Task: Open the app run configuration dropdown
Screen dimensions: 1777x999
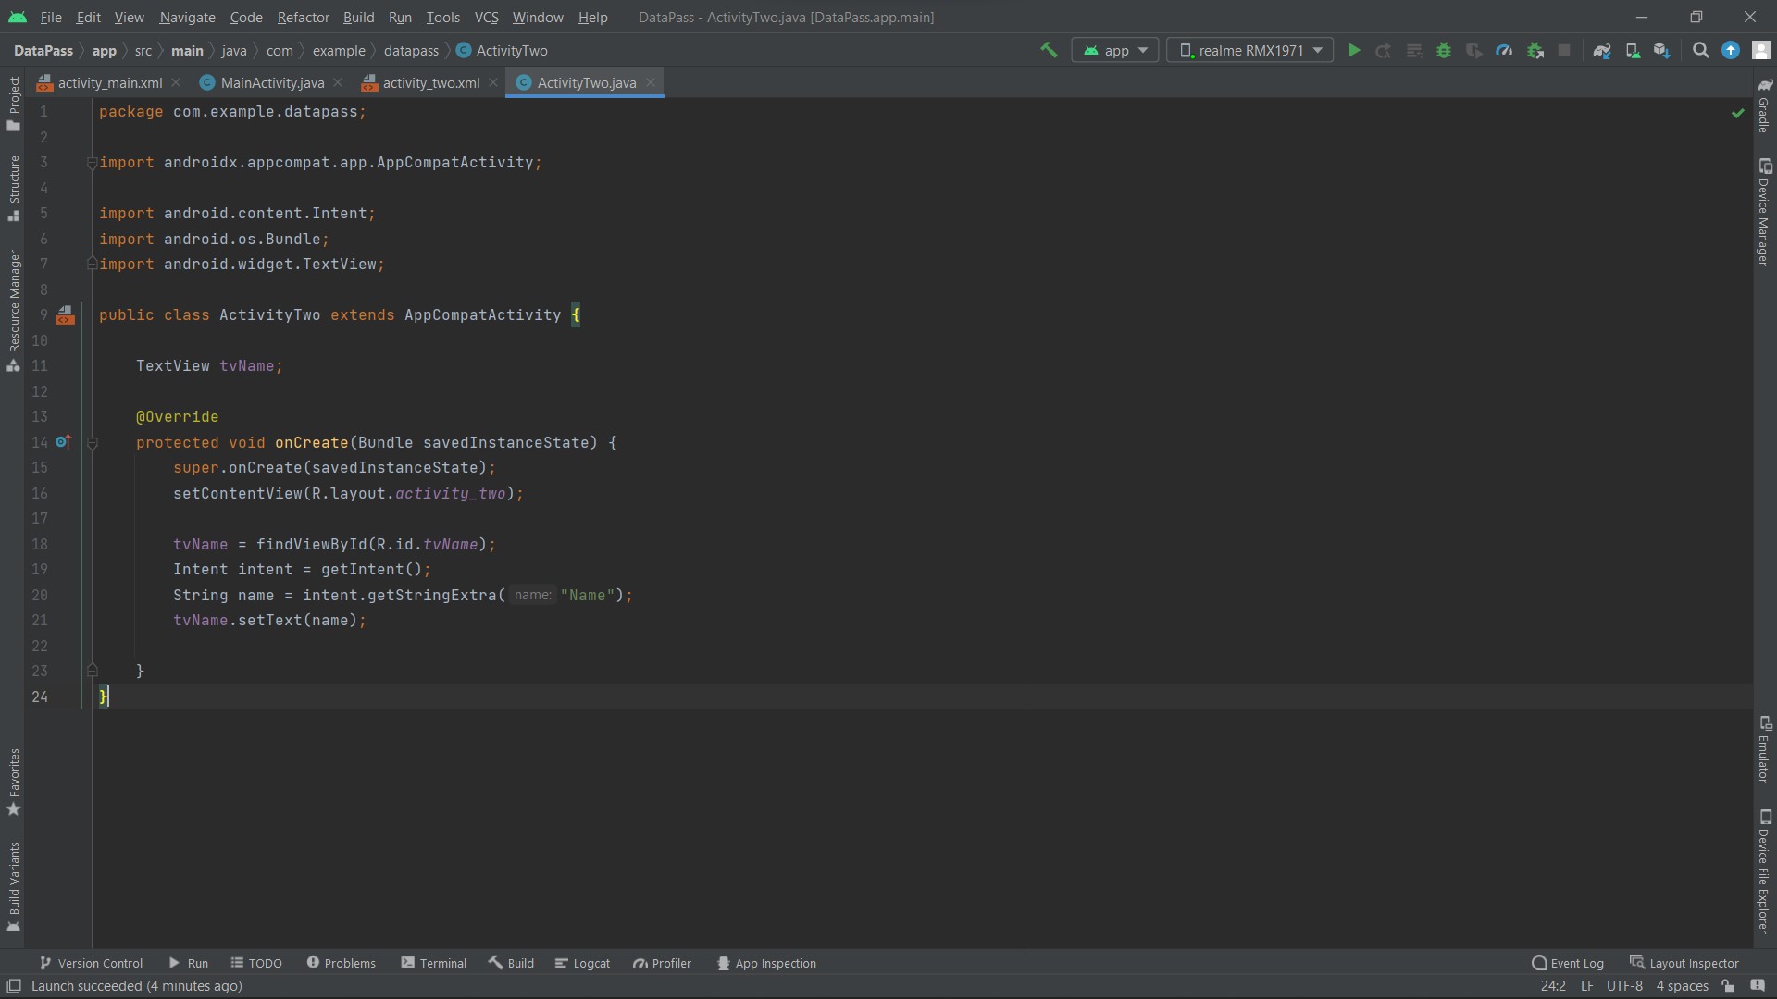Action: click(1115, 50)
